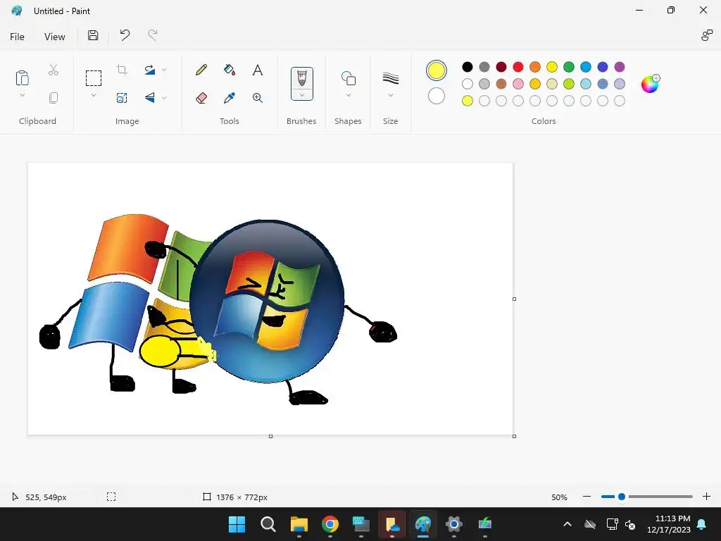Select the Color picker eyedropper tool

[230, 97]
